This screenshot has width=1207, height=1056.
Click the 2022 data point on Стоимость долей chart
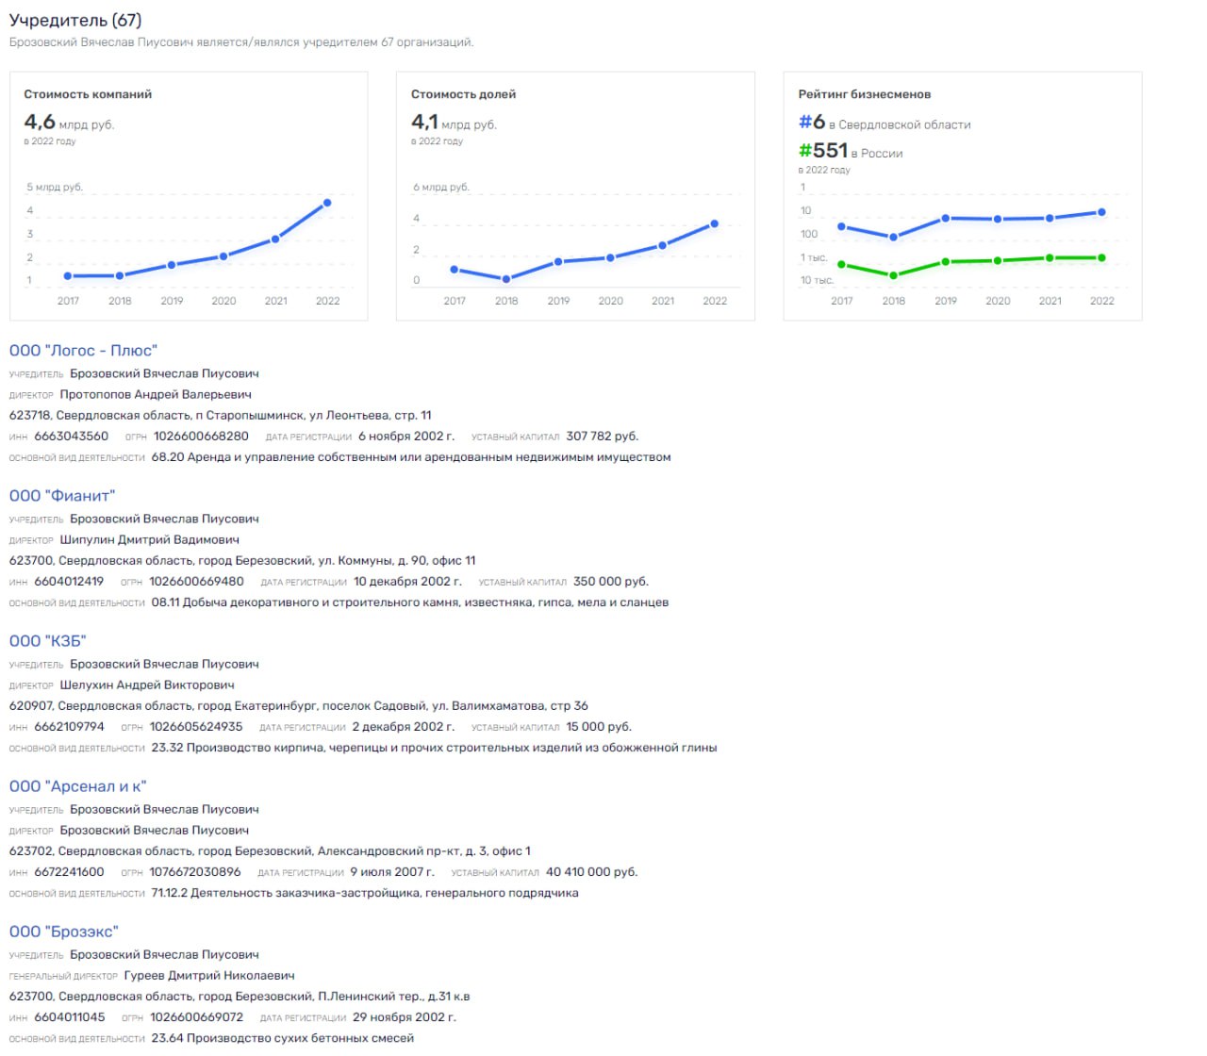pyautogui.click(x=715, y=223)
